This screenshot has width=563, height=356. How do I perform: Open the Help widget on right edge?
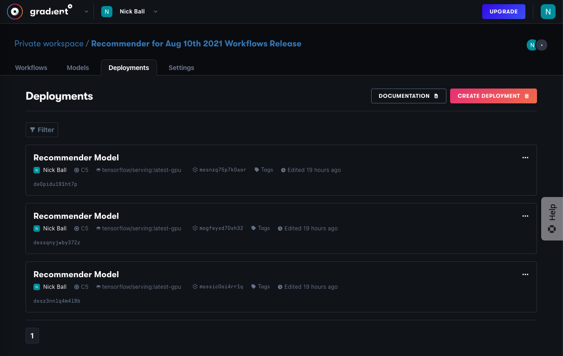click(x=552, y=218)
